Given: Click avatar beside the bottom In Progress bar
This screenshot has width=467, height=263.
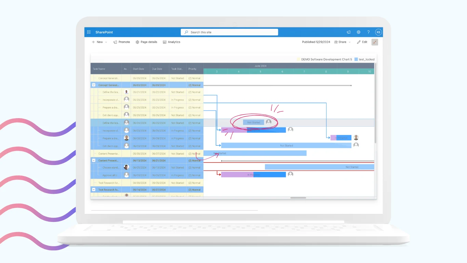Looking at the screenshot, I should coord(291,174).
